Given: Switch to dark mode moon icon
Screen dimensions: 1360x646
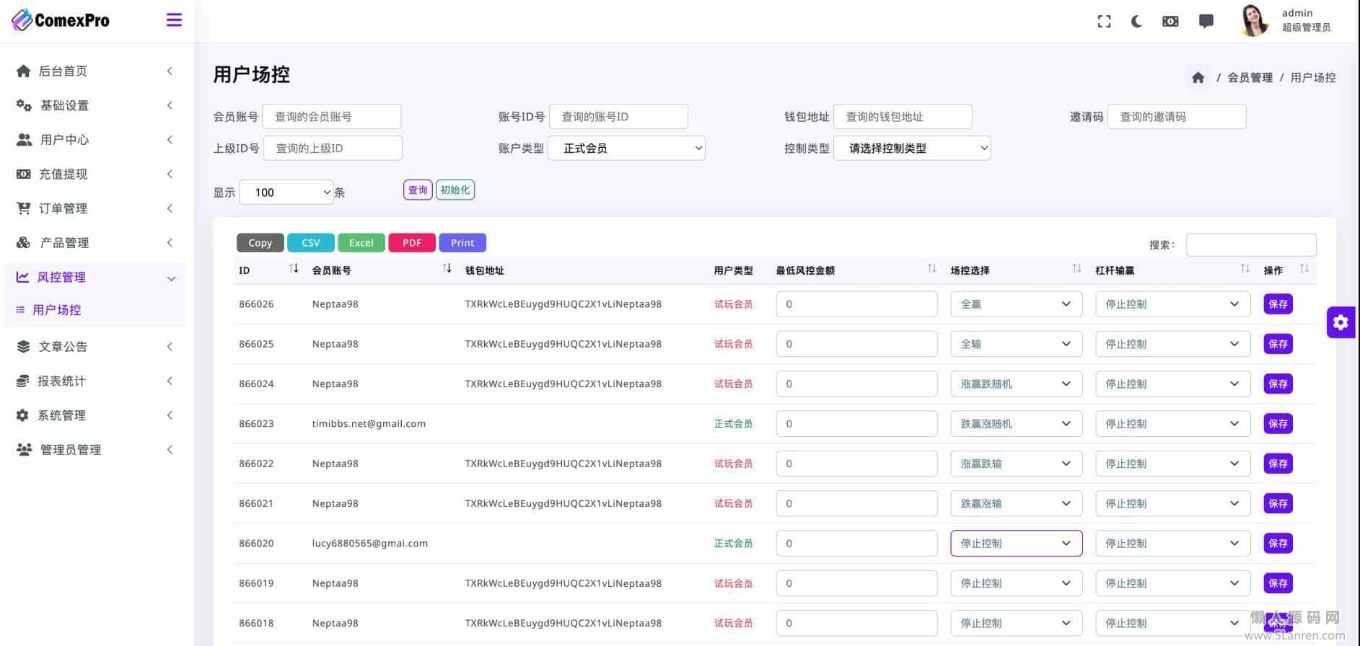Looking at the screenshot, I should [x=1137, y=22].
